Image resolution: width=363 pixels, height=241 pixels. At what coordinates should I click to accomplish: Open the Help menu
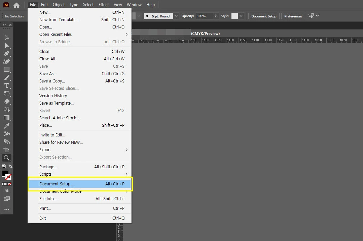[150, 5]
